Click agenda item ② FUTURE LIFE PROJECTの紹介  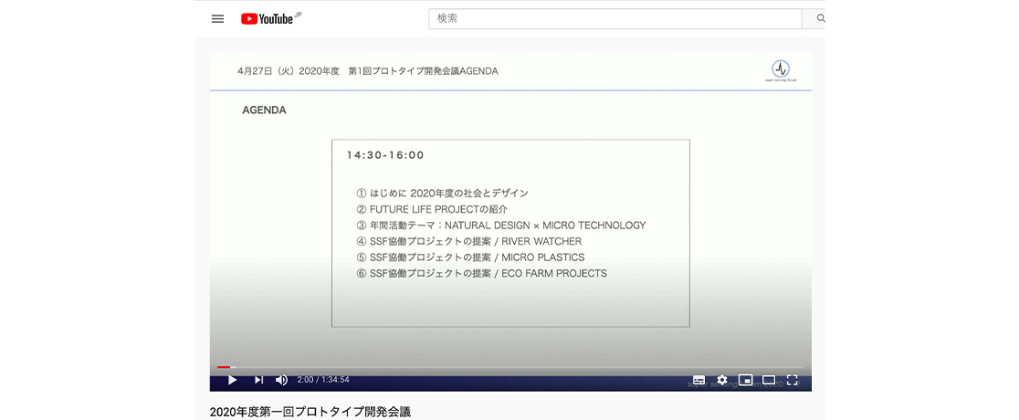(432, 209)
